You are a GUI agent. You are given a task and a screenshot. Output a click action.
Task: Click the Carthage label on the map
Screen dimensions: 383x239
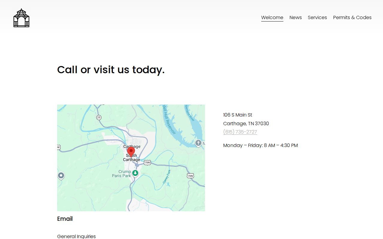coord(132,146)
